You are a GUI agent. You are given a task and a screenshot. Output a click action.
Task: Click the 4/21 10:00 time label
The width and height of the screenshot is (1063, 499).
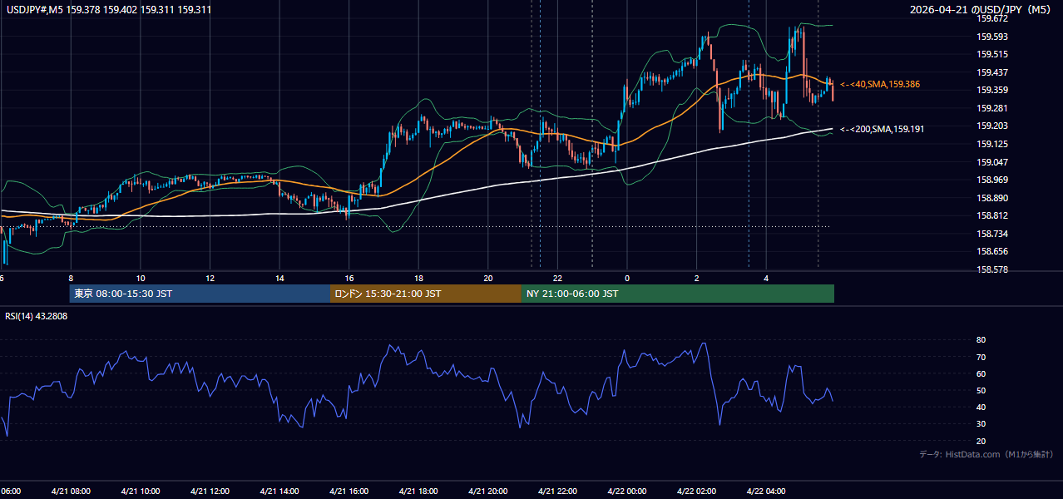[141, 492]
